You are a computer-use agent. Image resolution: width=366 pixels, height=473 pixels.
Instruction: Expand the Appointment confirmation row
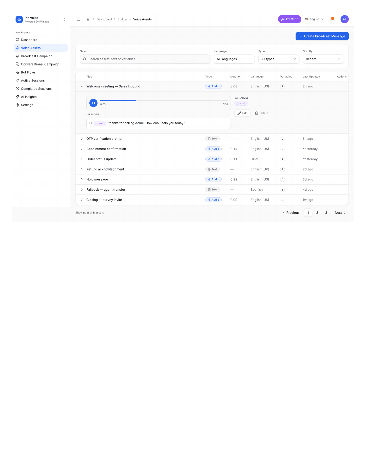(82, 149)
